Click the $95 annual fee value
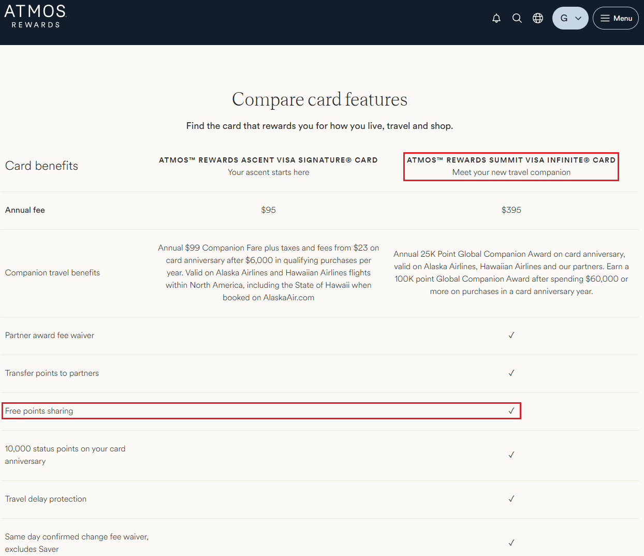 tap(268, 210)
